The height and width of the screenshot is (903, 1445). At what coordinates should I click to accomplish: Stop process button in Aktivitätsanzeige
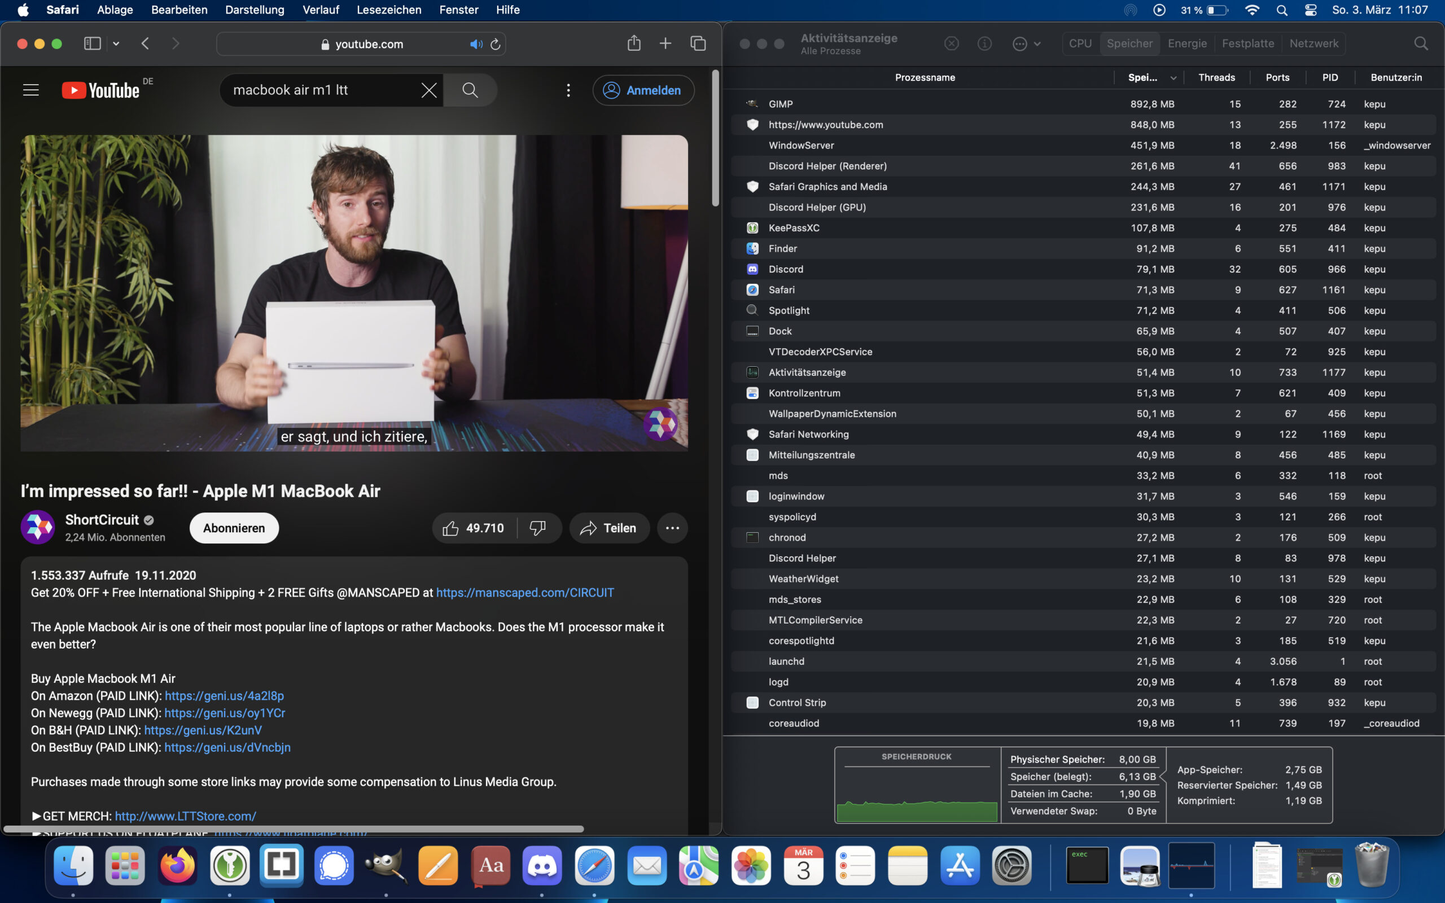(952, 43)
